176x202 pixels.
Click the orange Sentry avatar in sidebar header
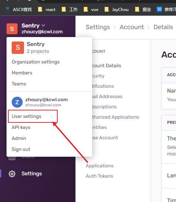(12, 29)
